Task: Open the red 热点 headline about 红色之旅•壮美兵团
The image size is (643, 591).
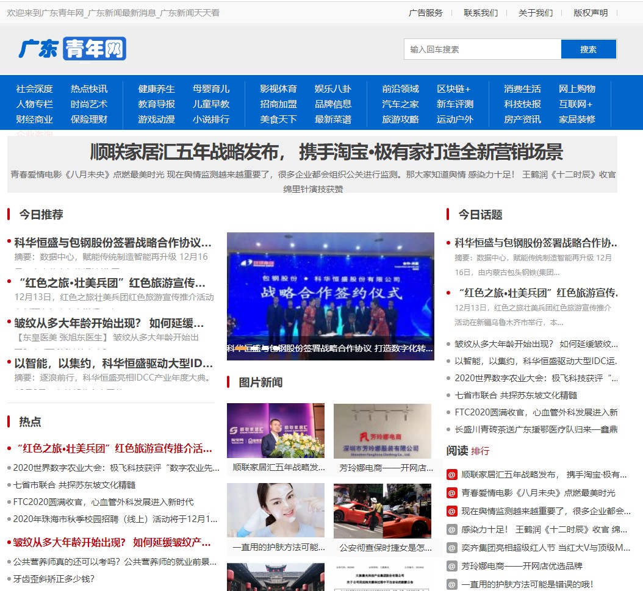Action: click(112, 449)
